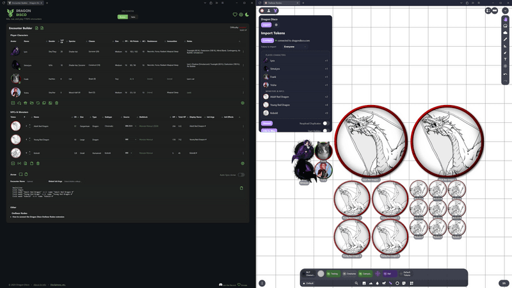The image size is (512, 288).
Task: Select Frank in the import token list
Action: point(296,77)
